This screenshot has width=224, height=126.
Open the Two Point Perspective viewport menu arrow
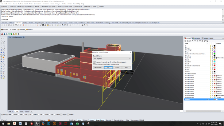pos(24,37)
